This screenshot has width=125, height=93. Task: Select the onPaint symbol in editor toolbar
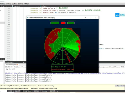(x=43, y=6)
